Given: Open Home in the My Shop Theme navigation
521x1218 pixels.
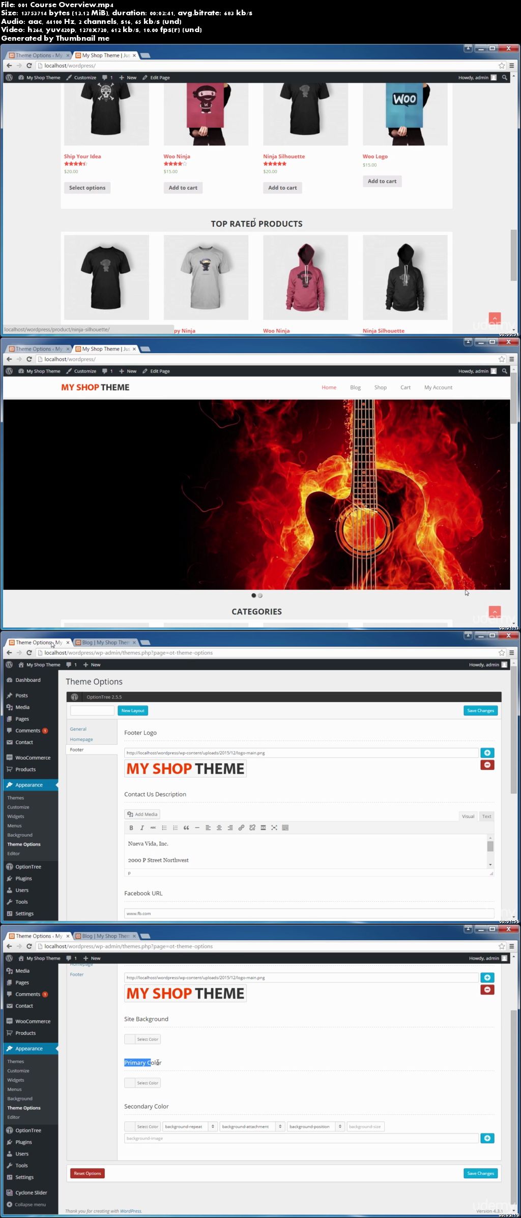Looking at the screenshot, I should [x=329, y=387].
